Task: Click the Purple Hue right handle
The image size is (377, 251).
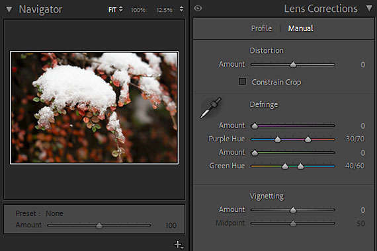Action: (308, 139)
